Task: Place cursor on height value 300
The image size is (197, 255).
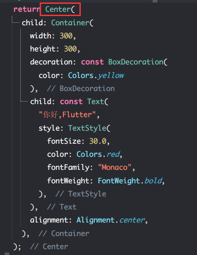Action: 70,49
